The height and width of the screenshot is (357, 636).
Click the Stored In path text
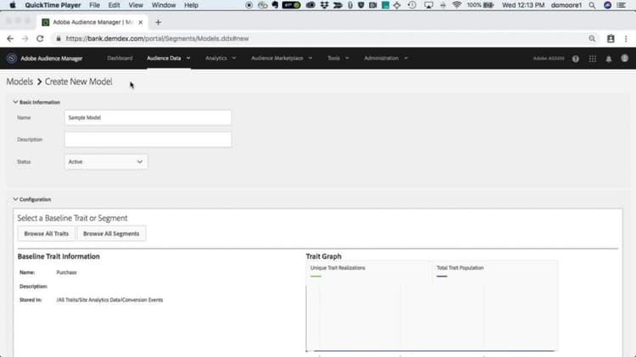[109, 300]
